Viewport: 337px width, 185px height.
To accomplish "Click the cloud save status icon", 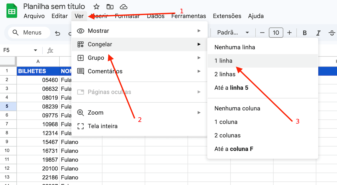I will pos(123,7).
